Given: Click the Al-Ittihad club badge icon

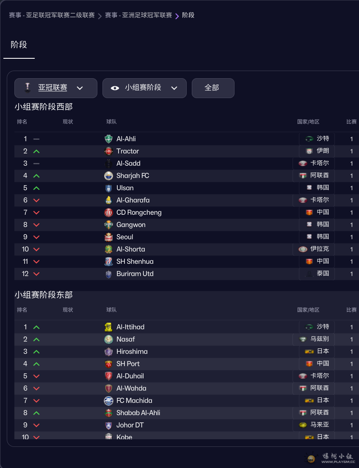Looking at the screenshot, I should [109, 327].
